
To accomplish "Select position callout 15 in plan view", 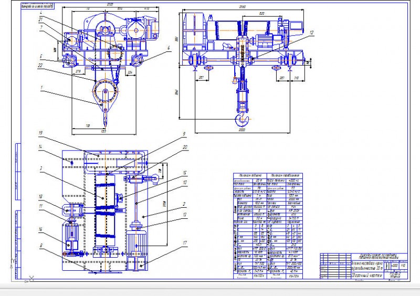I will pyautogui.click(x=185, y=173).
